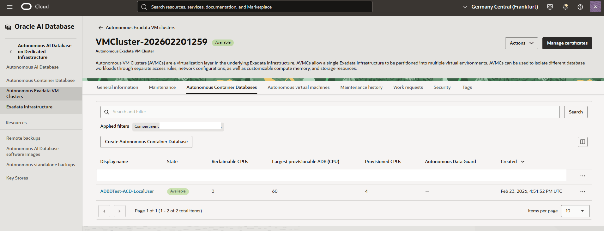
Task: Open the Items per page dropdown
Action: coord(575,211)
